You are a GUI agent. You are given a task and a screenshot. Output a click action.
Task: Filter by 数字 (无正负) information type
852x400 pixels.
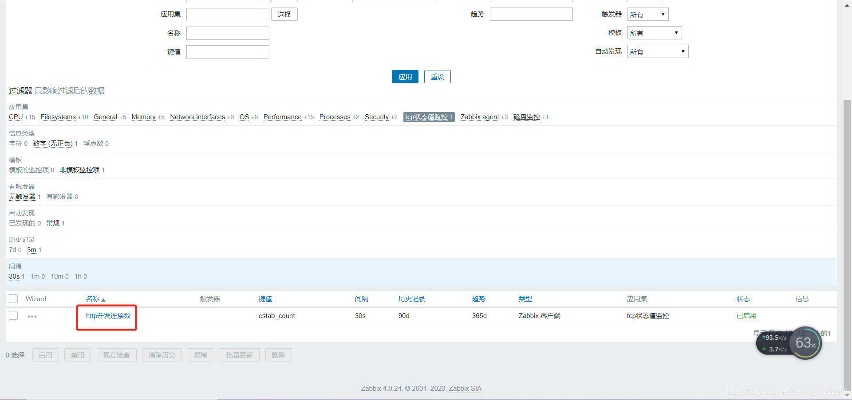click(x=53, y=144)
